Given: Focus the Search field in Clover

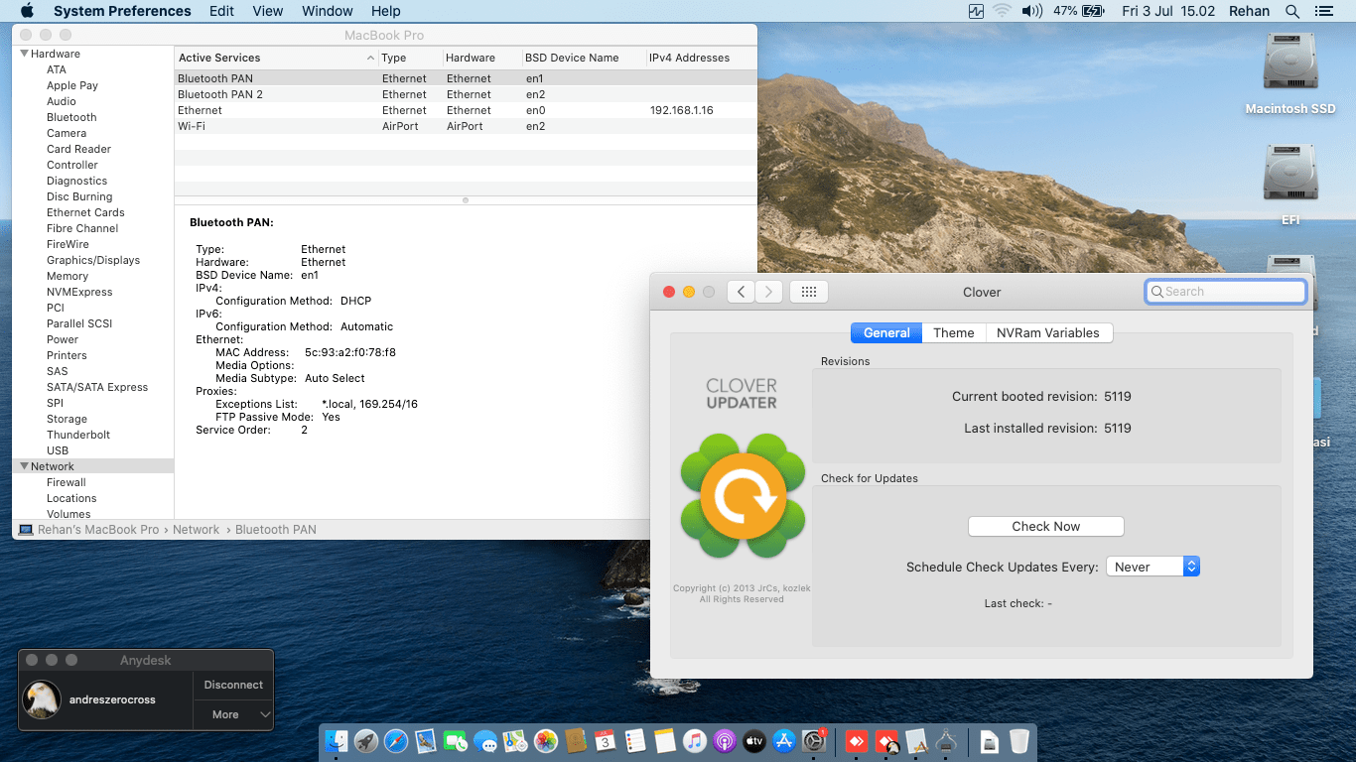Looking at the screenshot, I should [1225, 292].
